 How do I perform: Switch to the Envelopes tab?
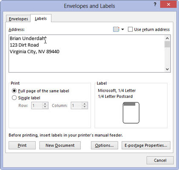point(18,19)
